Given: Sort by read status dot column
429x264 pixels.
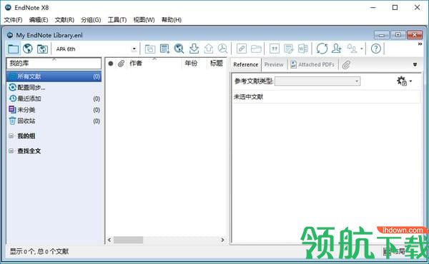Looking at the screenshot, I should tap(111, 64).
